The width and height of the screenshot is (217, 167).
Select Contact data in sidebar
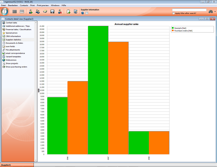point(11,23)
